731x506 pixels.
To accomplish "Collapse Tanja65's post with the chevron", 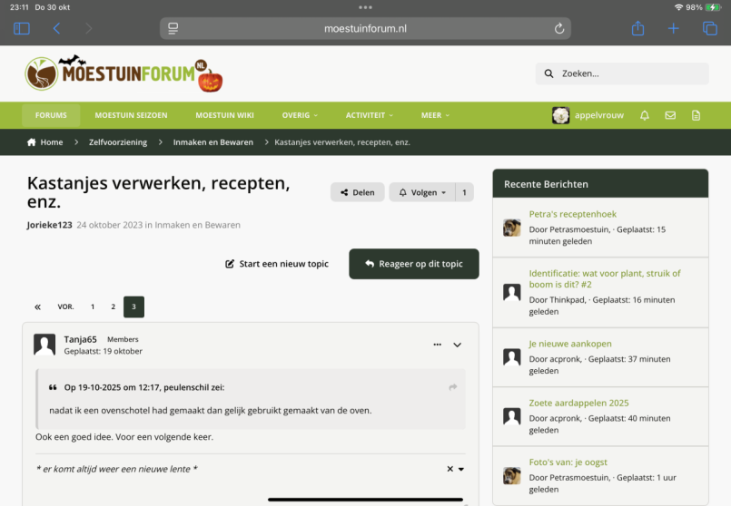I will click(x=457, y=345).
